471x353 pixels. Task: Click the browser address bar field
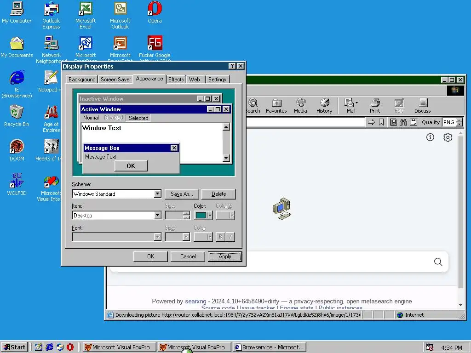pyautogui.click(x=305, y=122)
